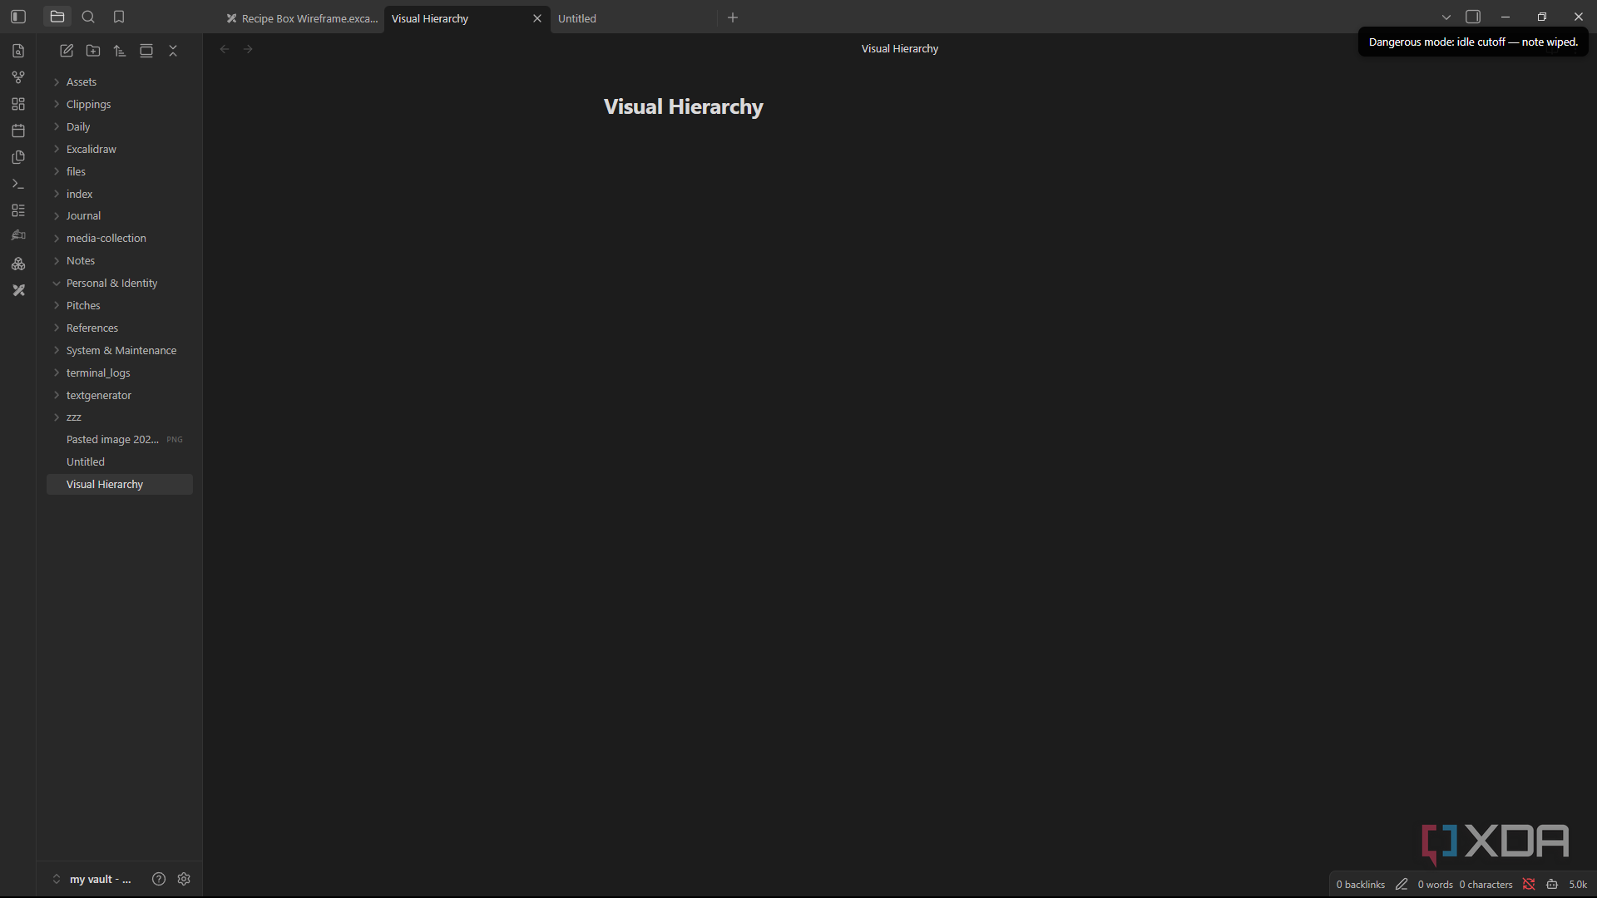Screen dimensions: 1597x898
Task: Click the Visual Hierarchy note title heading
Action: (x=684, y=106)
